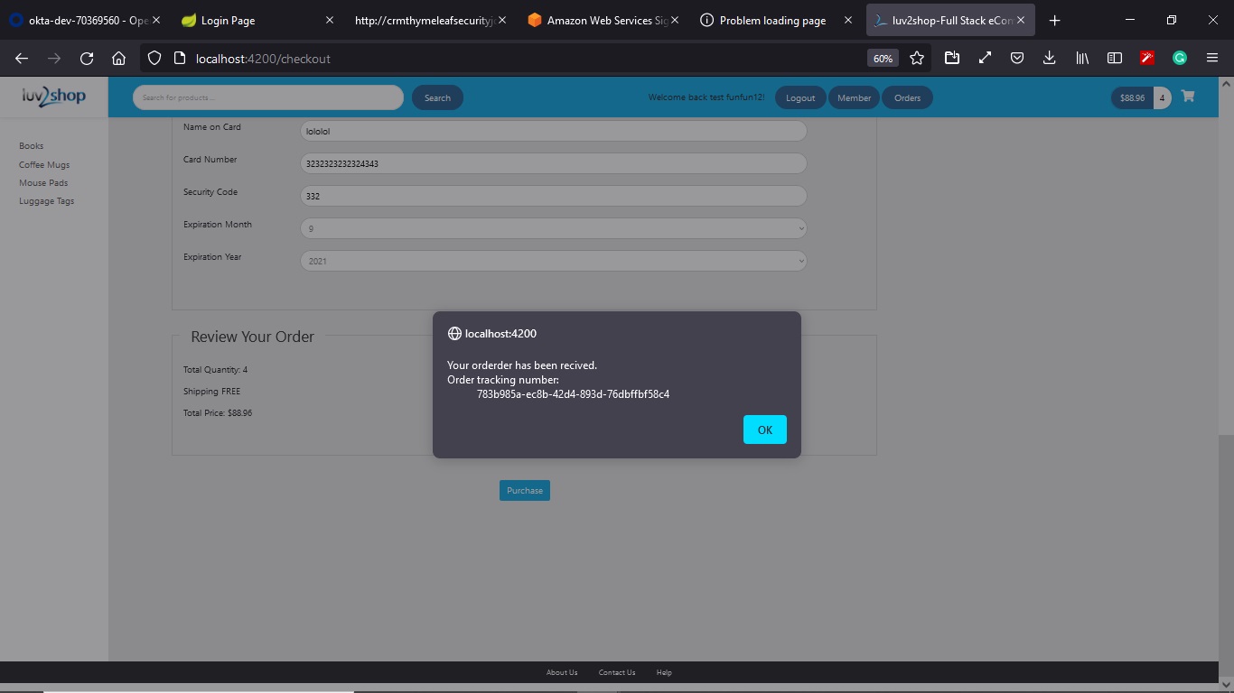Close the Login Page tab

click(329, 20)
